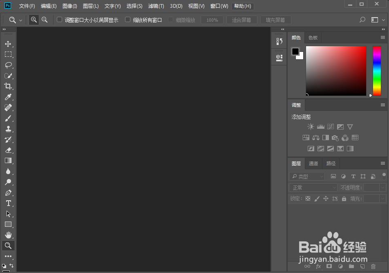This screenshot has width=389, height=273.
Task: Open the History panel icon
Action: point(279,41)
